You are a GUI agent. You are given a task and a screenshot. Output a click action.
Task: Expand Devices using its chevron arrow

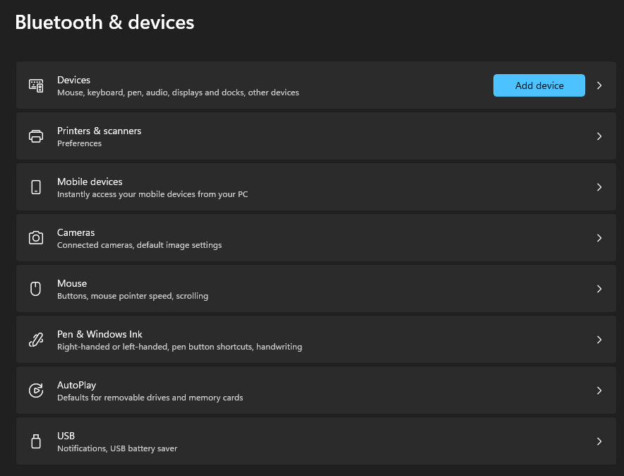point(599,85)
